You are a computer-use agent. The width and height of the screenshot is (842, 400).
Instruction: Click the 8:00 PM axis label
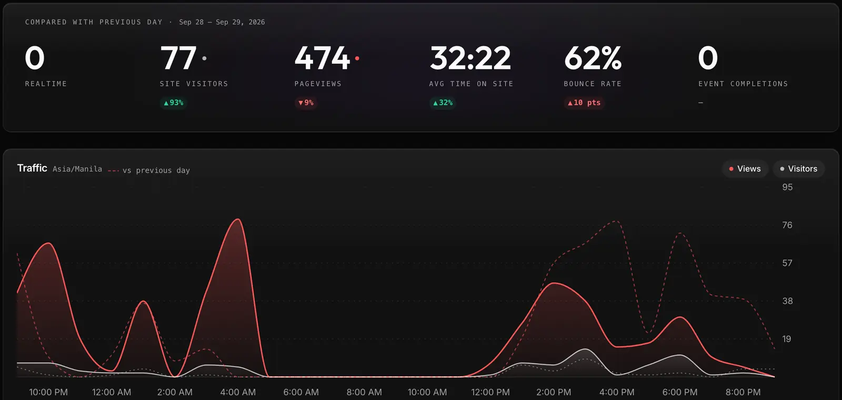743,392
